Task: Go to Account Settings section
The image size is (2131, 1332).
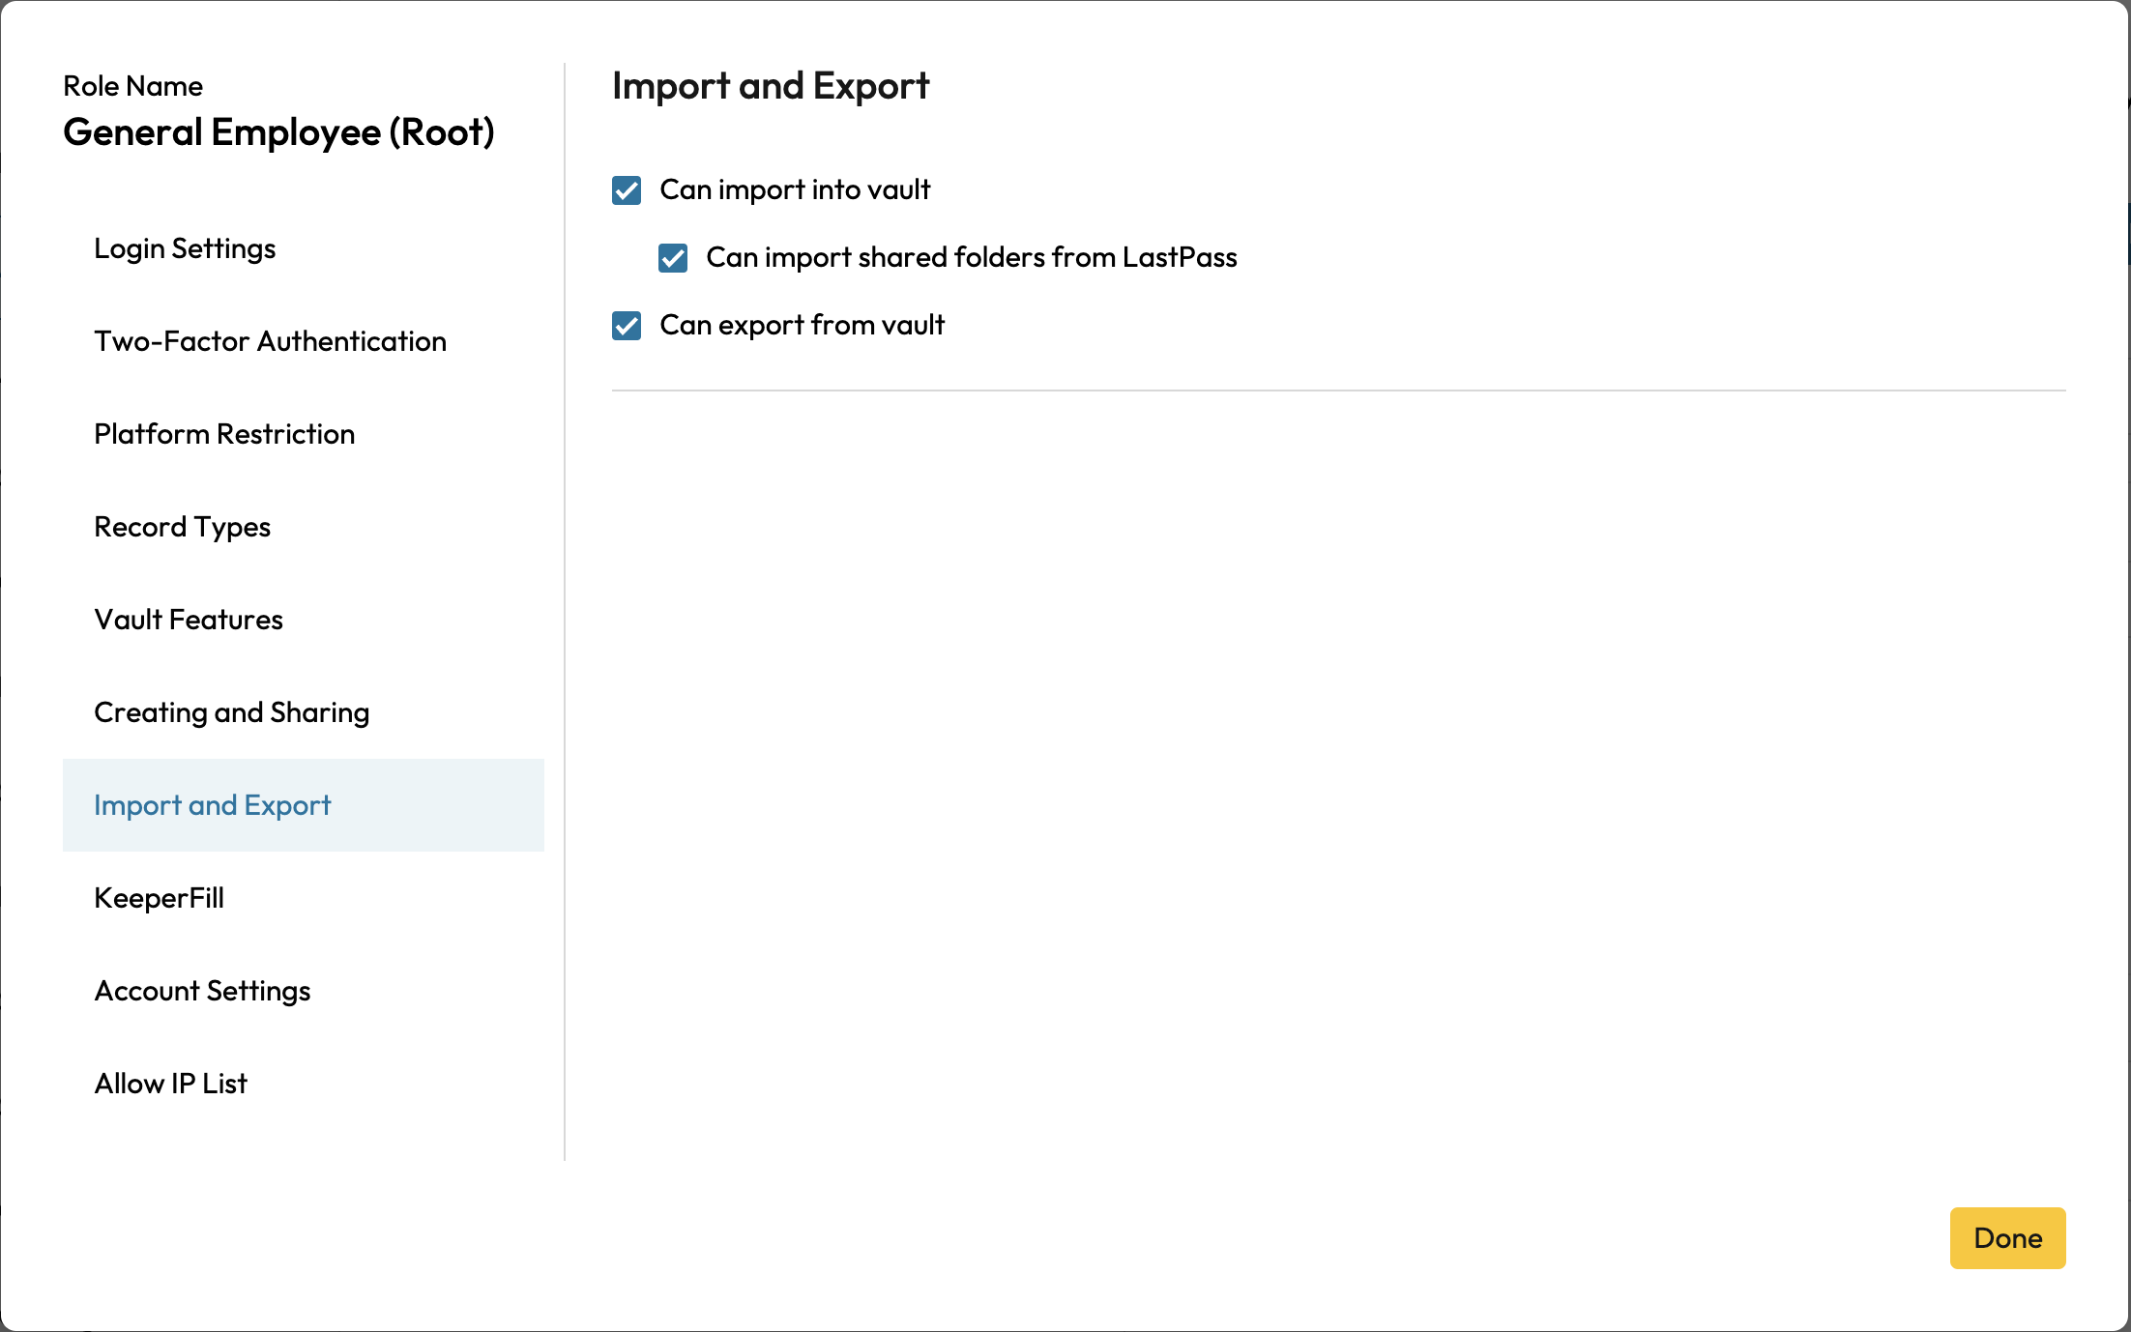Action: 202,991
